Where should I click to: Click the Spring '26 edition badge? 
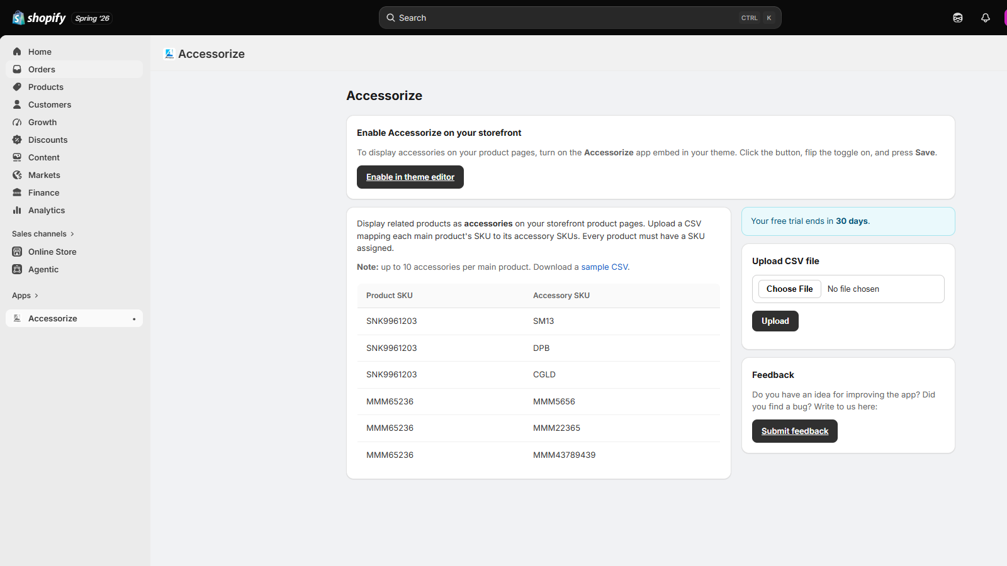point(92,18)
